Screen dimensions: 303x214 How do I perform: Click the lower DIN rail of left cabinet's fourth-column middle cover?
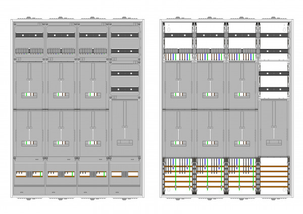tap(125, 89)
